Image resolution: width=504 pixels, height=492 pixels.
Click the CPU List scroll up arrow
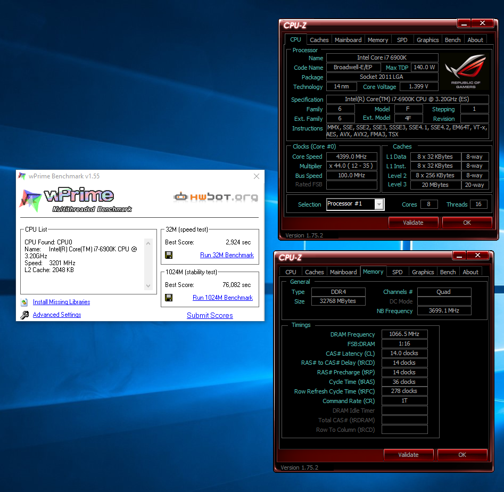[148, 243]
